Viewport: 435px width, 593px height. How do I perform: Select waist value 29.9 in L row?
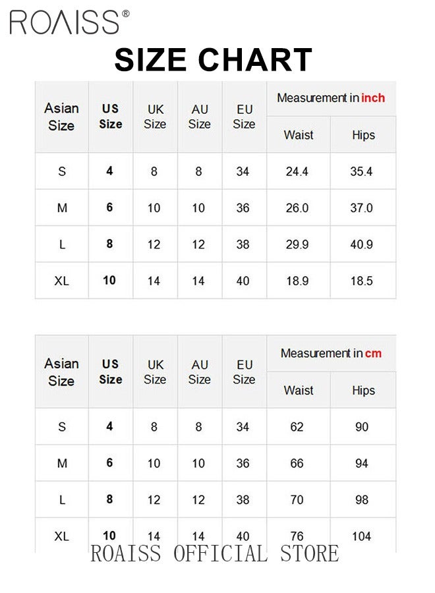click(297, 244)
